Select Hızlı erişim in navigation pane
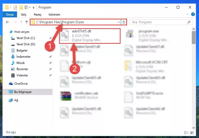Viewport: 199px width, 138px height. coord(22,32)
